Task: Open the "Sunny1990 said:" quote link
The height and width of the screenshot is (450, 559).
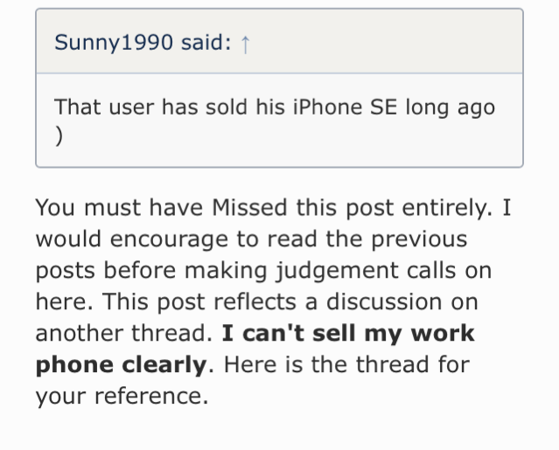Action: tap(143, 42)
